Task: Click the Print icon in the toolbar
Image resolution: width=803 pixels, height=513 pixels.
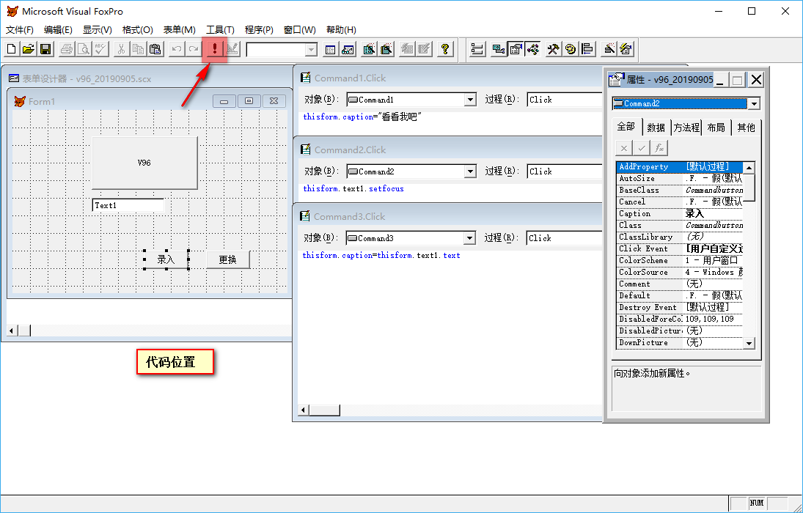Action: [67, 49]
